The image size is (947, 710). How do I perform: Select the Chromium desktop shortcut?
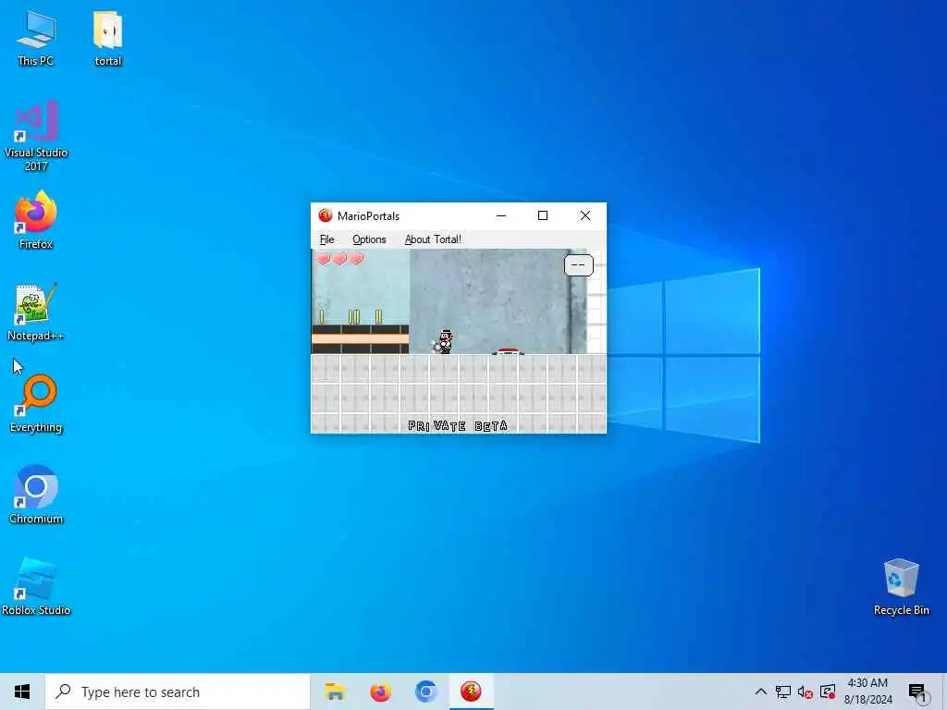click(36, 496)
